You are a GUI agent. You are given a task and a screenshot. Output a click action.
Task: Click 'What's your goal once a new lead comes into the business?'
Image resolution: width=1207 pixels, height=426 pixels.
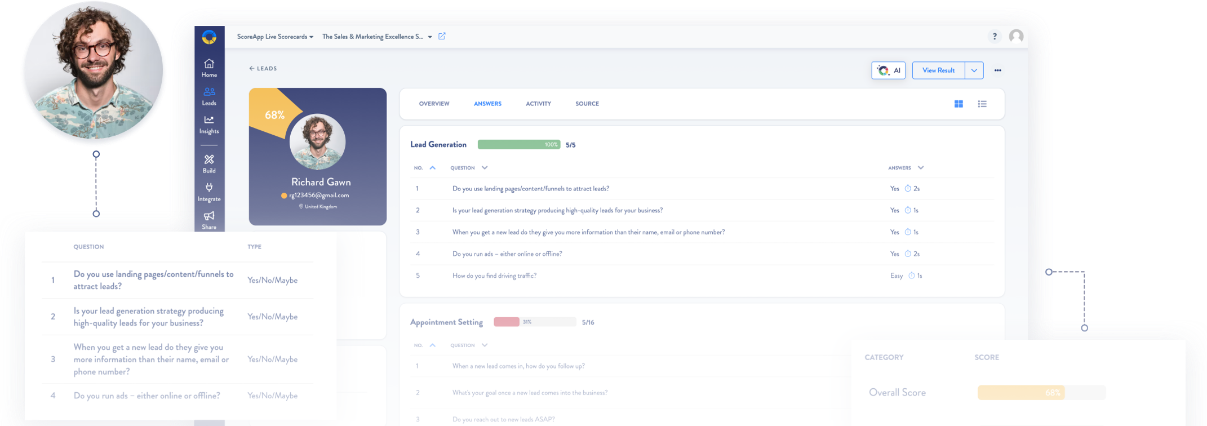(x=530, y=393)
